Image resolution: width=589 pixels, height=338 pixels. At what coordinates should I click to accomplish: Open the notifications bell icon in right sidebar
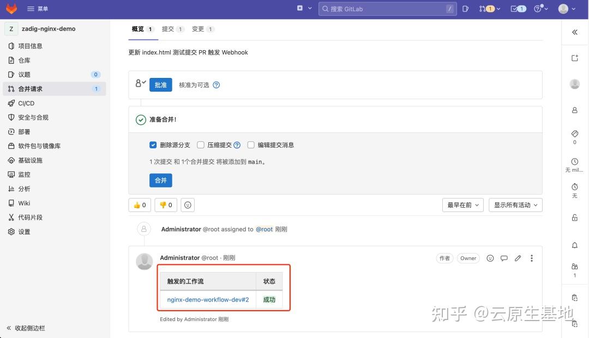[x=574, y=245]
